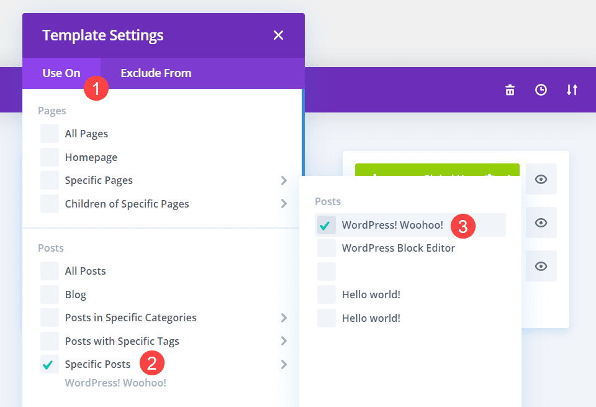Select the WordPress Block Editor post

325,248
